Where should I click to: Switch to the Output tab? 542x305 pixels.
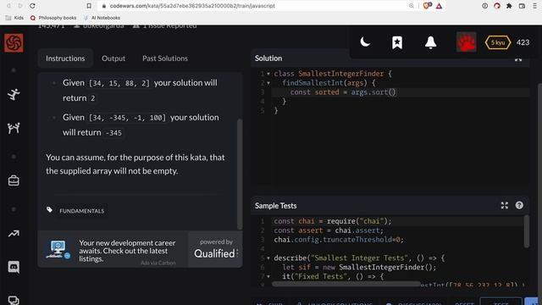tap(113, 58)
